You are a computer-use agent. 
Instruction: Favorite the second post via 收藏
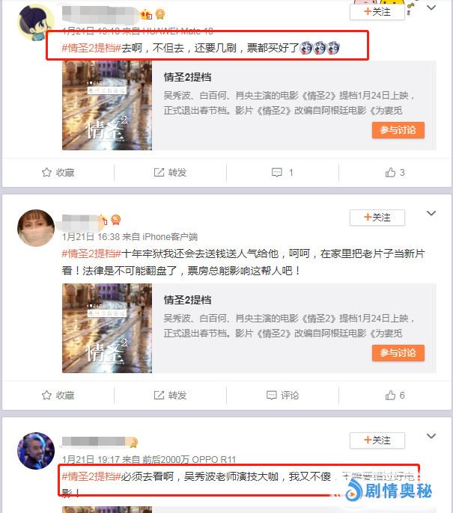pyautogui.click(x=58, y=395)
